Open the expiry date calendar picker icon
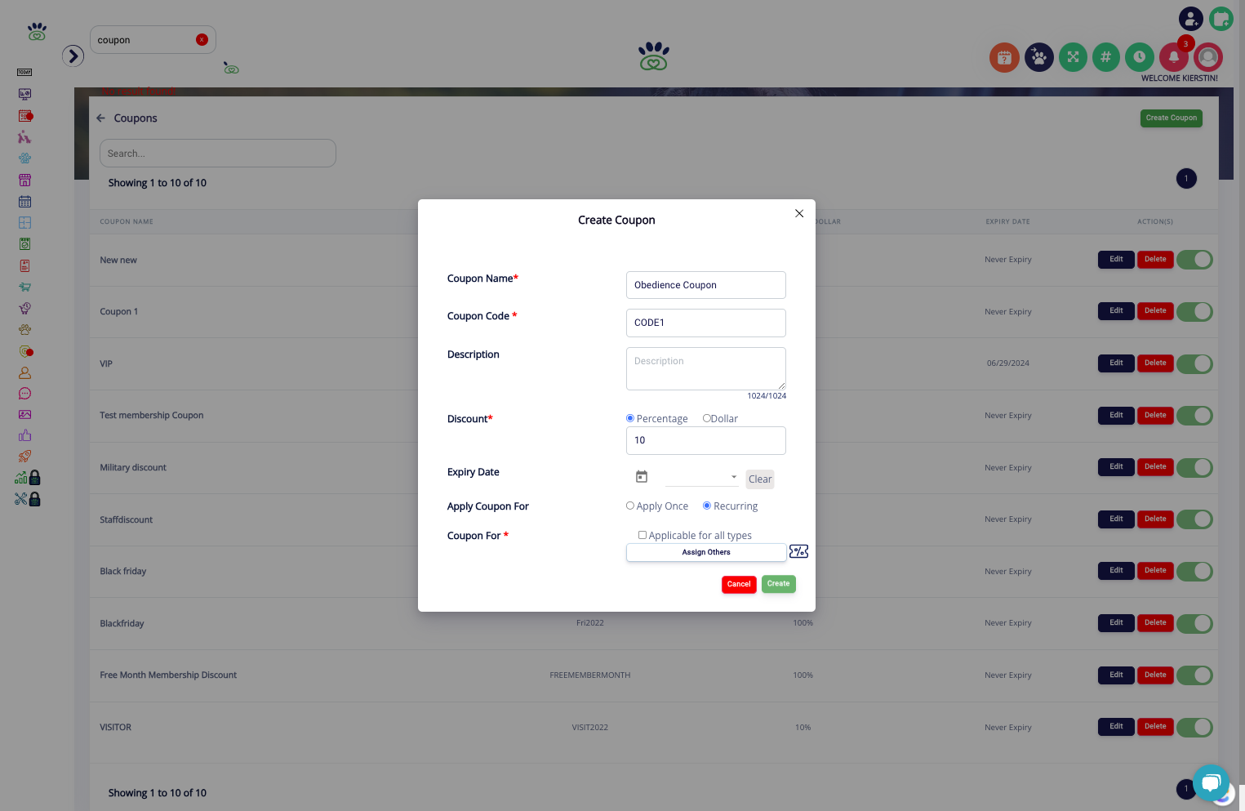 click(x=642, y=477)
